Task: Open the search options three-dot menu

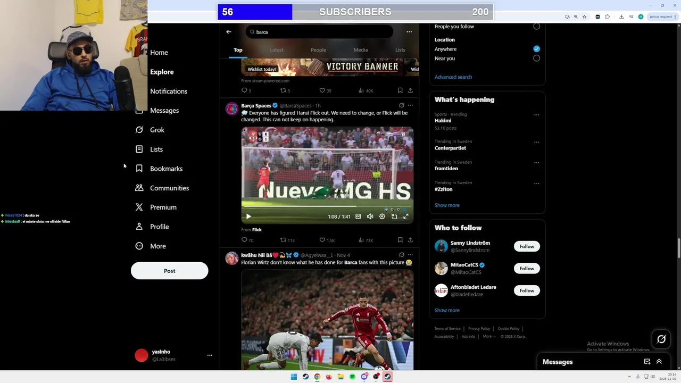Action: coord(409,32)
